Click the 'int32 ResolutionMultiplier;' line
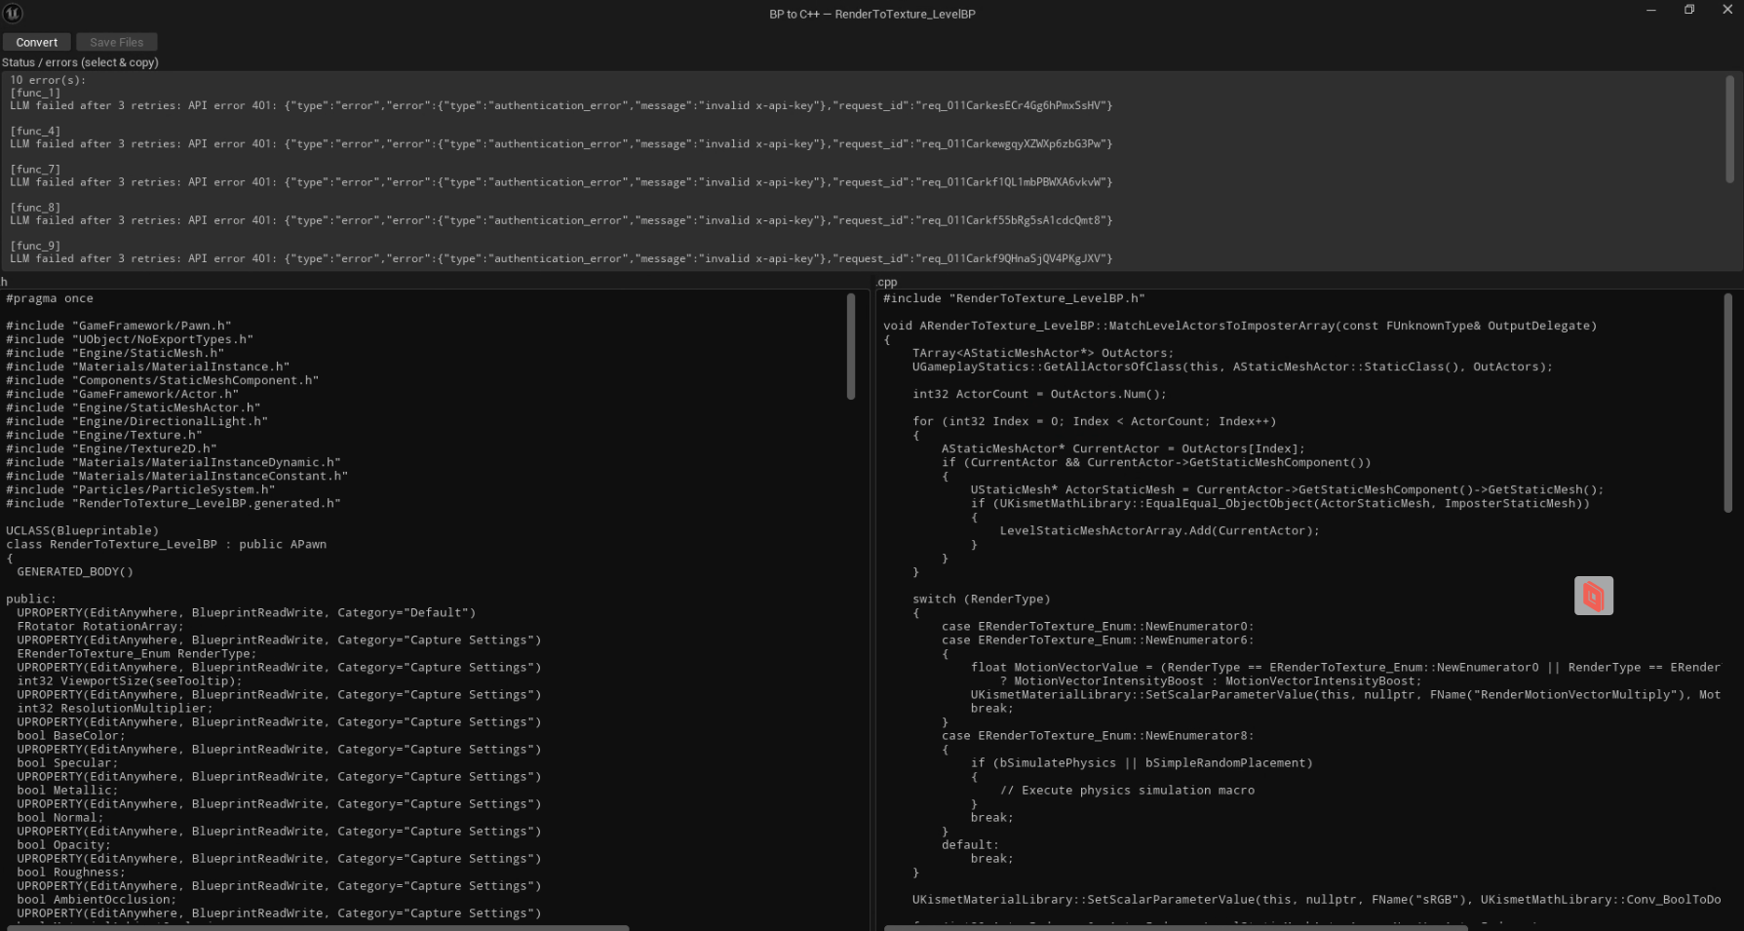The height and width of the screenshot is (931, 1744). [x=114, y=708]
